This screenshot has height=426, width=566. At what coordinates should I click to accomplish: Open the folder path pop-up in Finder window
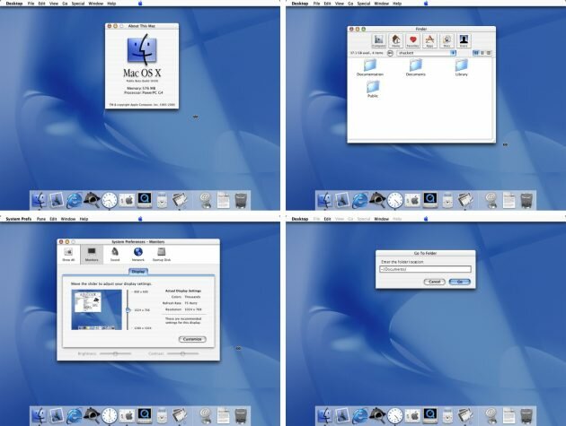click(x=427, y=53)
